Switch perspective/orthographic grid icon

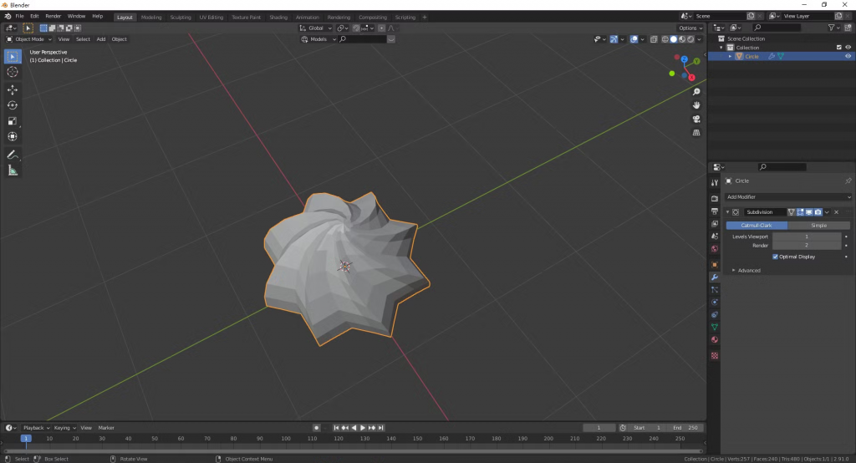pos(696,133)
